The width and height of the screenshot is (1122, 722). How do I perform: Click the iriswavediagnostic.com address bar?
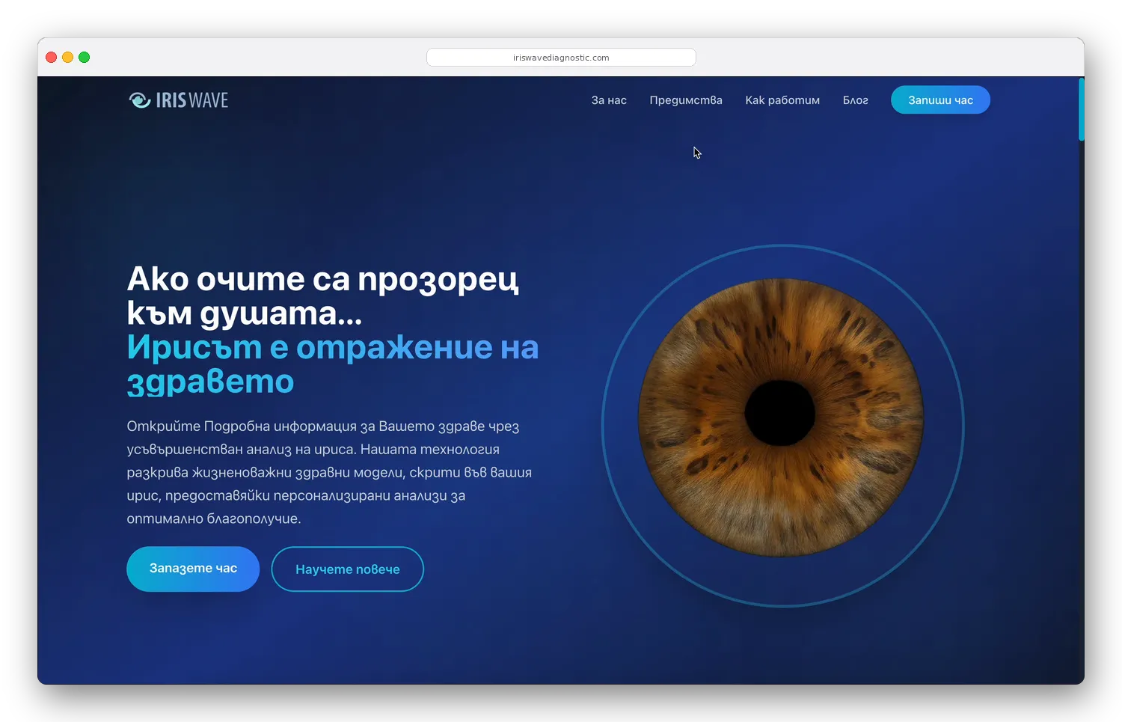pyautogui.click(x=561, y=58)
